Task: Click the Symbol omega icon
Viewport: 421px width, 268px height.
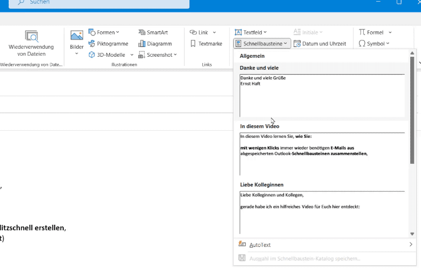Action: (x=362, y=44)
